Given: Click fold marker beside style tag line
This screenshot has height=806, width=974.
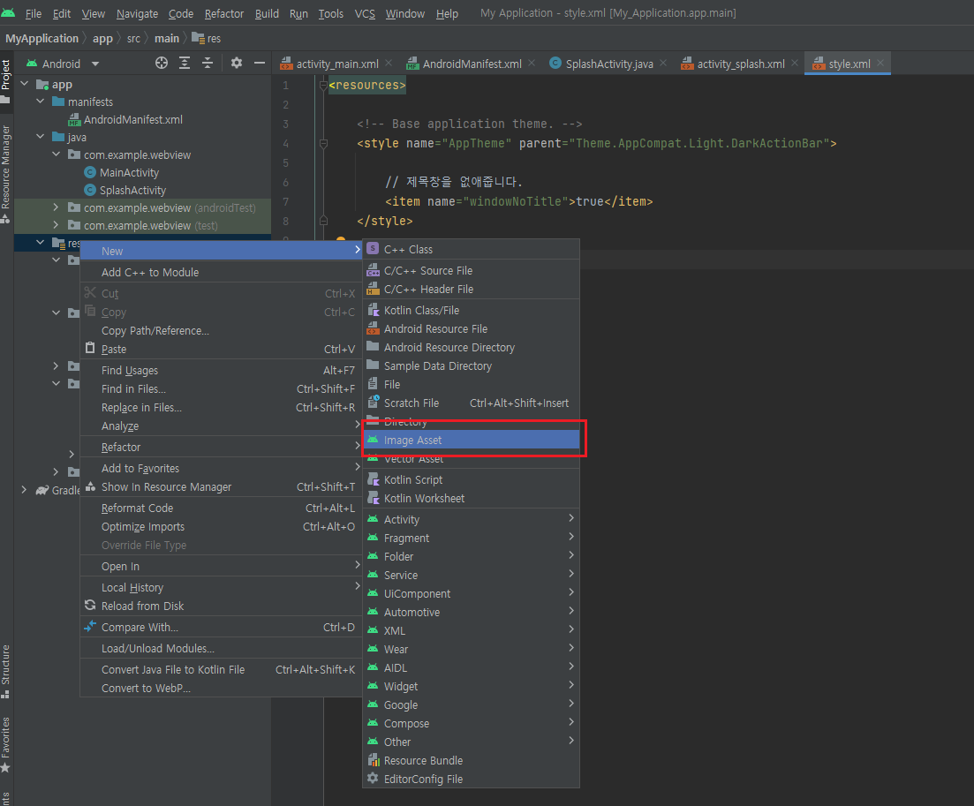Looking at the screenshot, I should coord(323,143).
